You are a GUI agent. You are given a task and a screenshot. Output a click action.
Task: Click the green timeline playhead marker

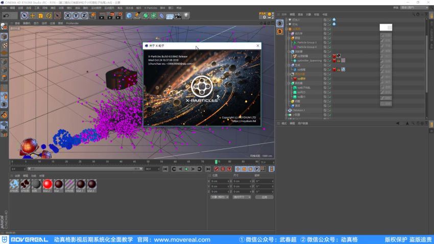(216, 162)
